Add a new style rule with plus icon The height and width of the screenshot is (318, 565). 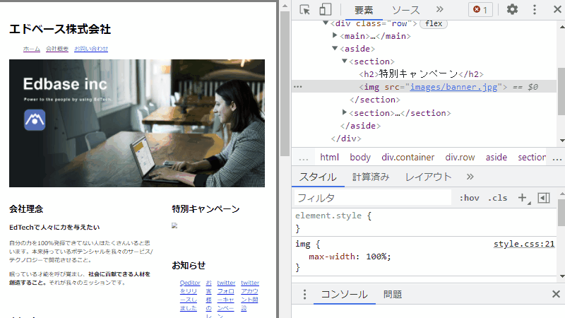[522, 198]
